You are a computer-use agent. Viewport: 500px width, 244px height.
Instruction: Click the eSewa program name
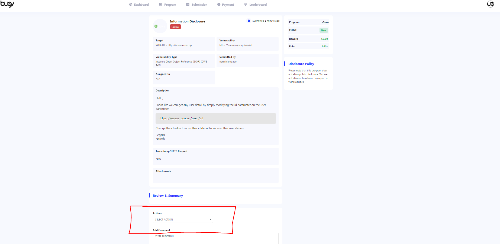(x=325, y=22)
